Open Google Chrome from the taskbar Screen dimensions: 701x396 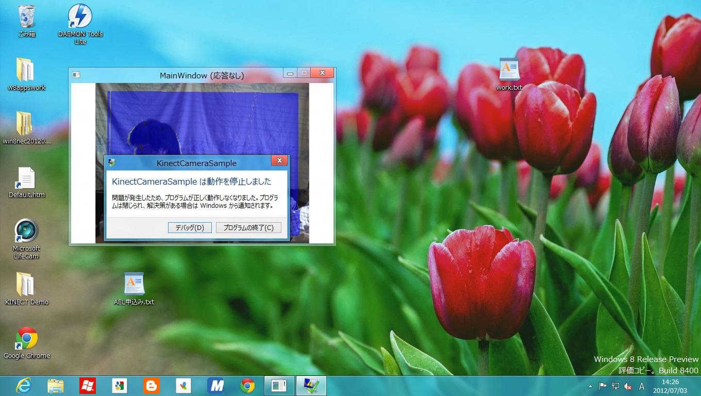click(x=247, y=386)
